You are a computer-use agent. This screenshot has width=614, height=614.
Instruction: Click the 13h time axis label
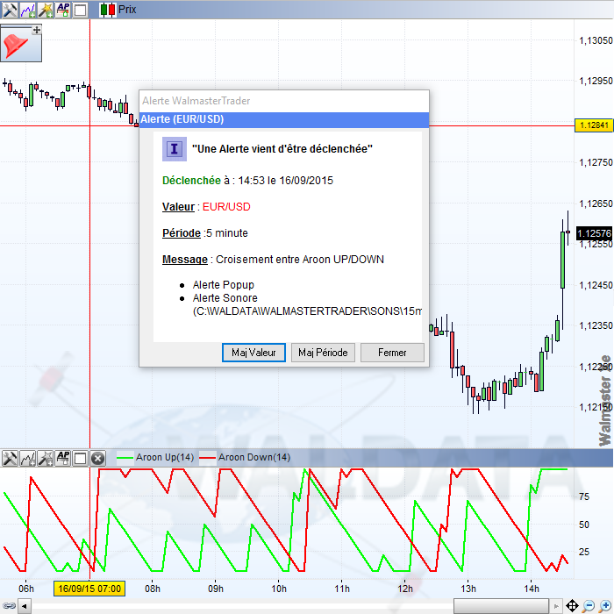[x=468, y=589]
